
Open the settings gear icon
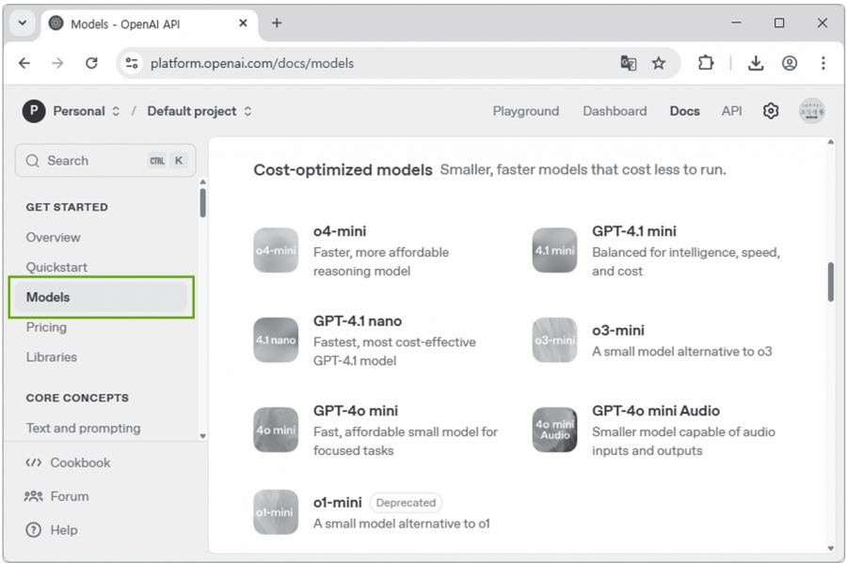(x=771, y=111)
